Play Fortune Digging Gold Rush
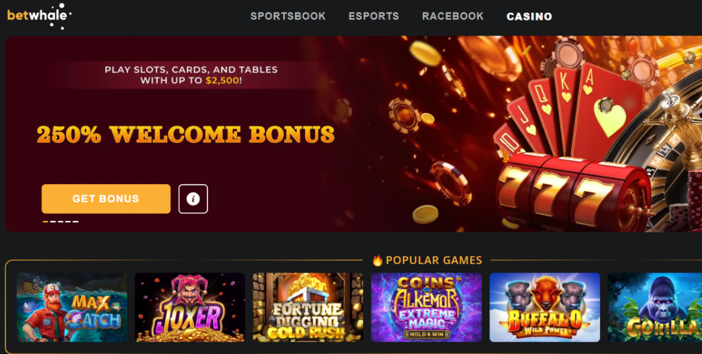This screenshot has width=702, height=354. (x=308, y=308)
